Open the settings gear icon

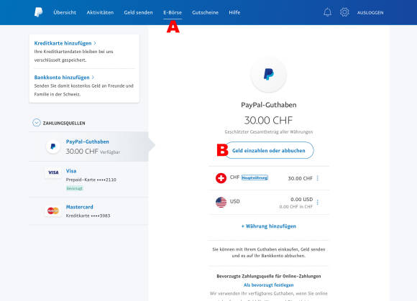point(344,12)
